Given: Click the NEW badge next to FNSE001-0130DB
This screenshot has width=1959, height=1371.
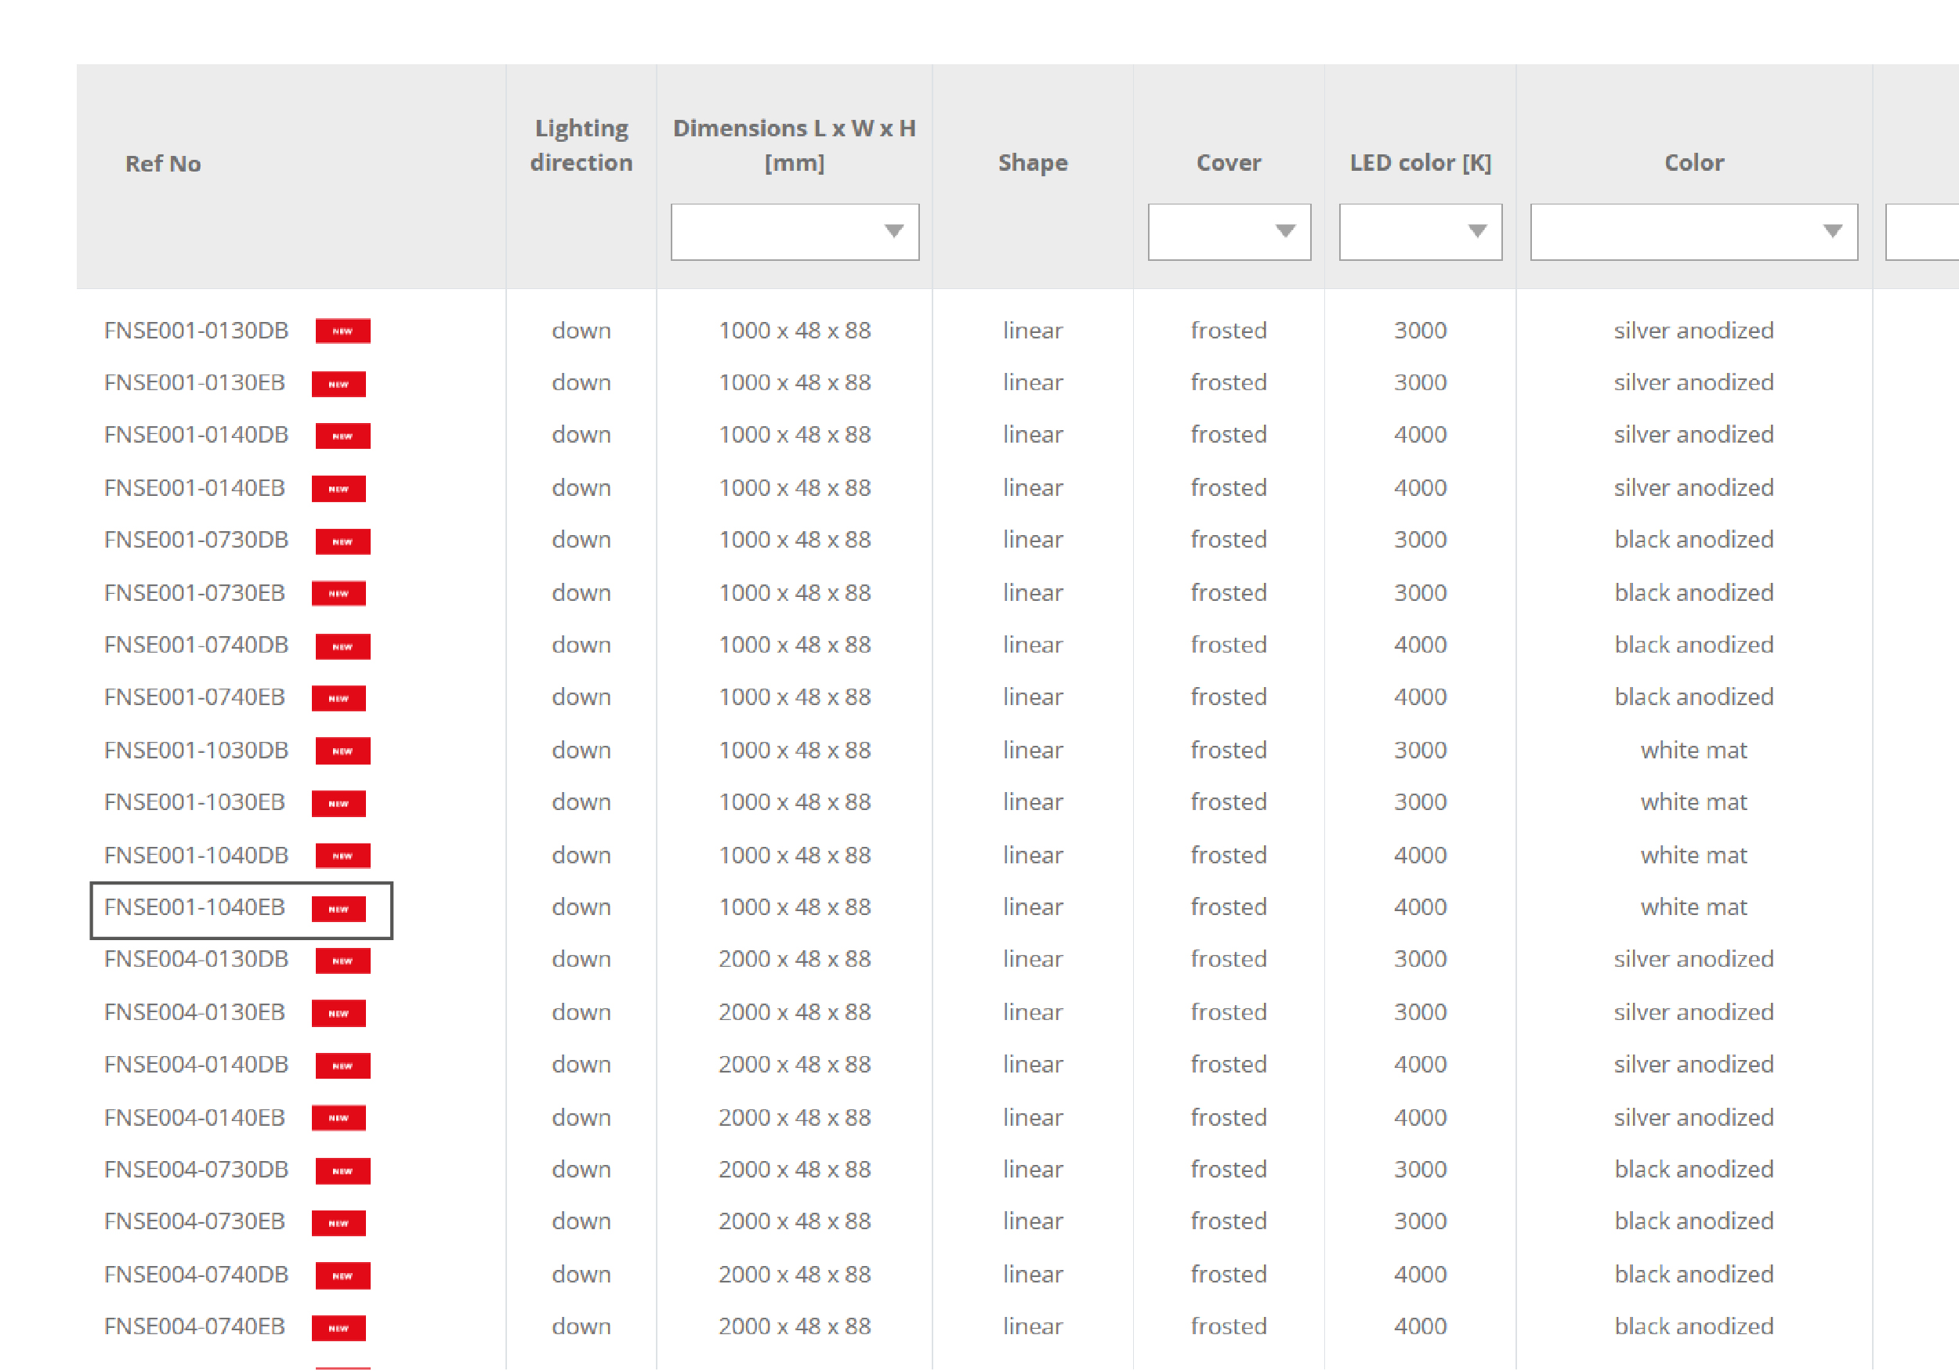Looking at the screenshot, I should coord(342,331).
